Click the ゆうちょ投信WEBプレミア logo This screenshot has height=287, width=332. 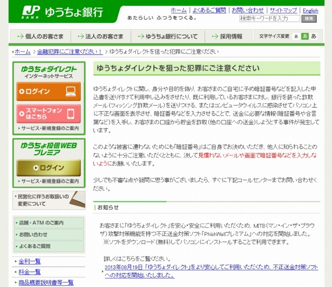click(x=49, y=149)
